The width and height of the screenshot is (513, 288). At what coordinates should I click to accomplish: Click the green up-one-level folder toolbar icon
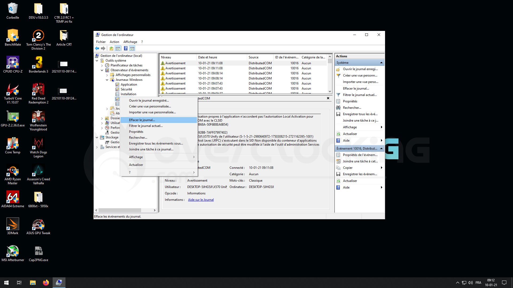(111, 49)
